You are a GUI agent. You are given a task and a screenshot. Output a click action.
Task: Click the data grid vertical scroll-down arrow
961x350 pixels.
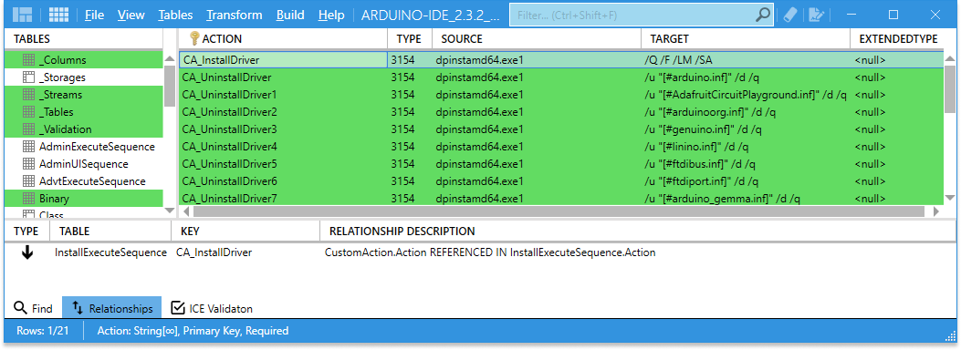point(951,198)
